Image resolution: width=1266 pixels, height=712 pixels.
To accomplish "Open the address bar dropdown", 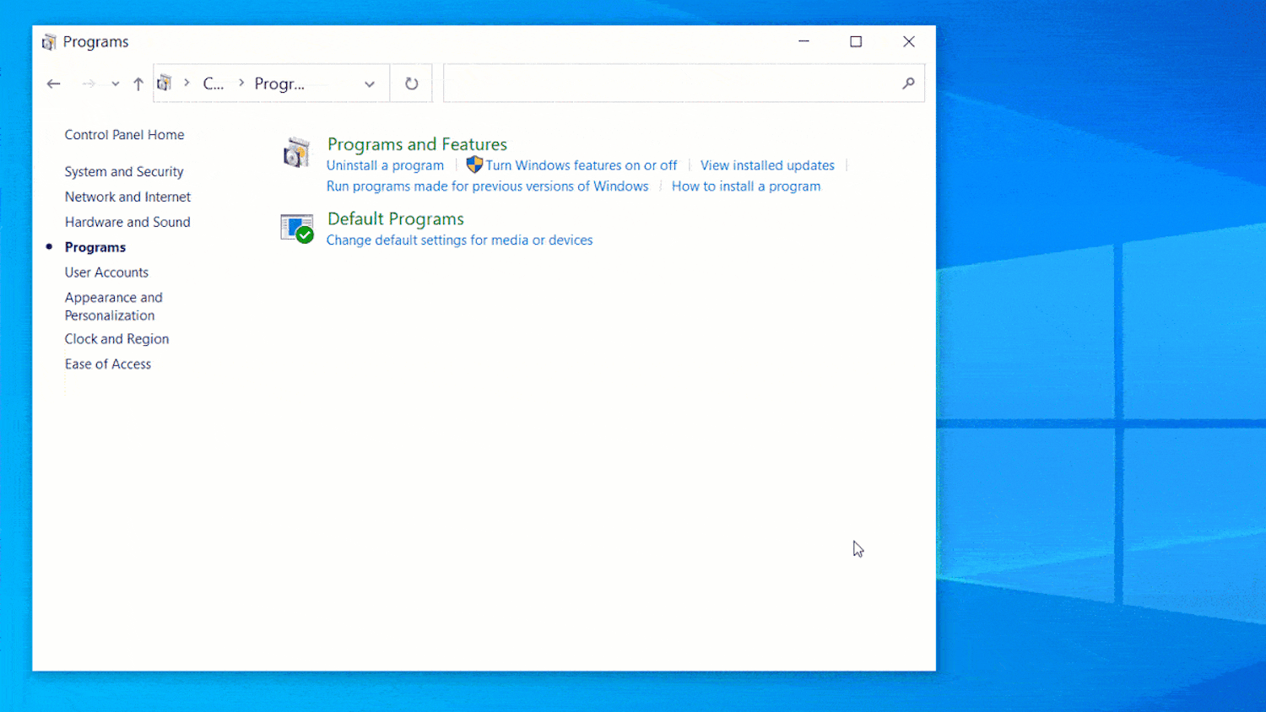I will coord(369,84).
